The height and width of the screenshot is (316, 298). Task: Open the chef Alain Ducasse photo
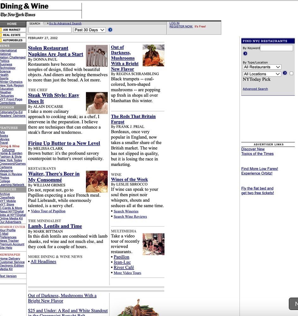coord(97,103)
